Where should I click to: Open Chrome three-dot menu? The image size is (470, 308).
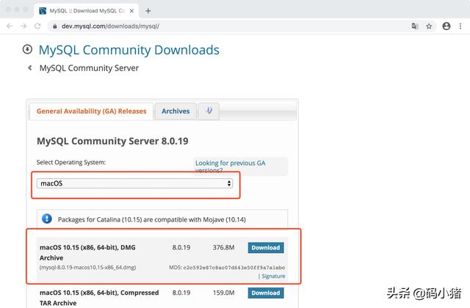coord(460,26)
